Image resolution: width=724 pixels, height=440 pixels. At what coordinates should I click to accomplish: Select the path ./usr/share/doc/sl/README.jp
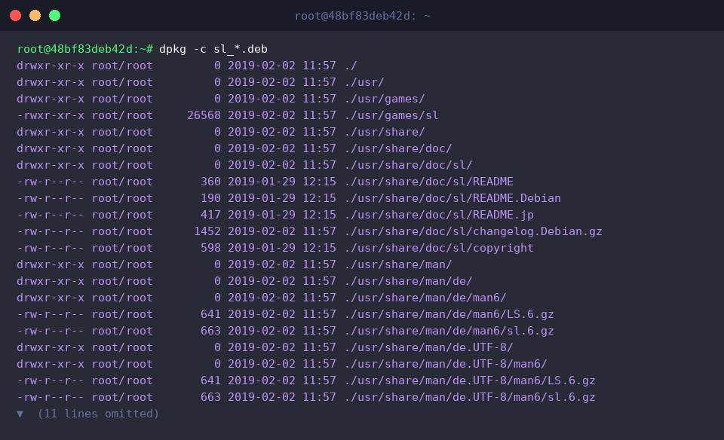pyautogui.click(x=439, y=215)
